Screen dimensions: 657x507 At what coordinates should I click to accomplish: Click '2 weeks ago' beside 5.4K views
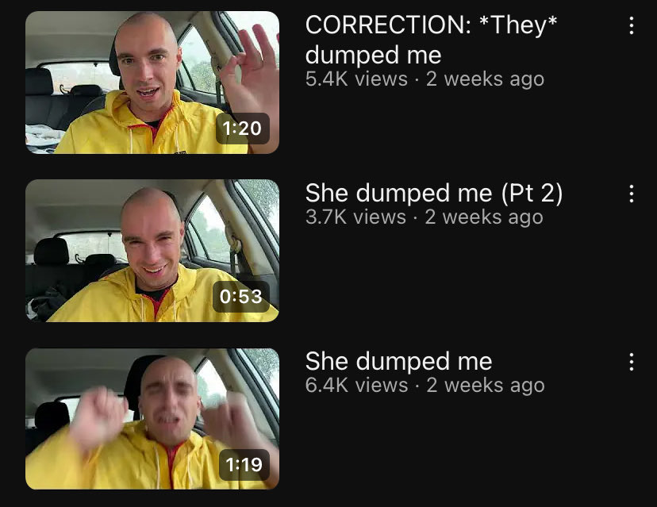pyautogui.click(x=485, y=79)
